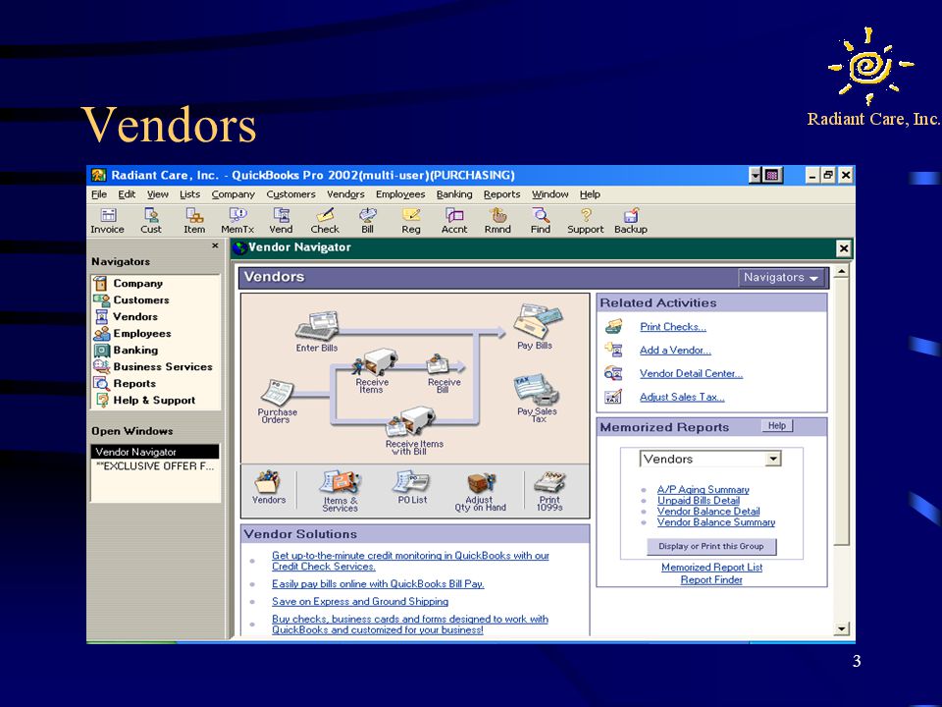Open the File menu
The width and height of the screenshot is (942, 707).
click(99, 194)
